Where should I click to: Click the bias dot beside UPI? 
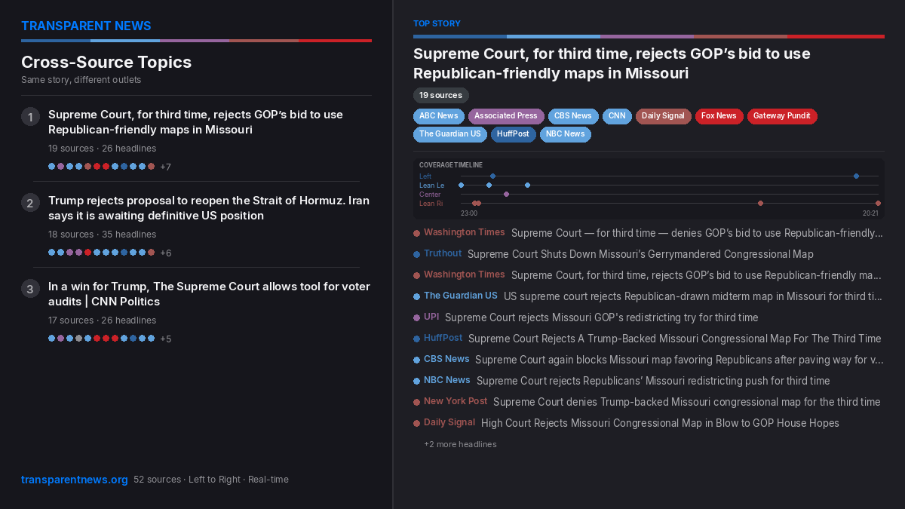pyautogui.click(x=416, y=318)
